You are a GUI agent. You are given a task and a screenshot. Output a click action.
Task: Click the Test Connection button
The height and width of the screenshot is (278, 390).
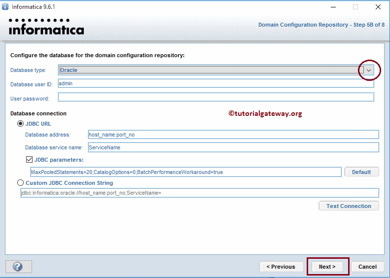tap(349, 206)
